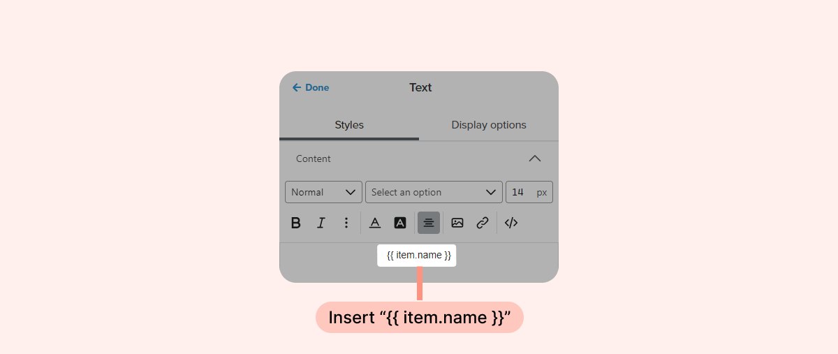
Task: Apply italic formatting
Action: tap(321, 223)
